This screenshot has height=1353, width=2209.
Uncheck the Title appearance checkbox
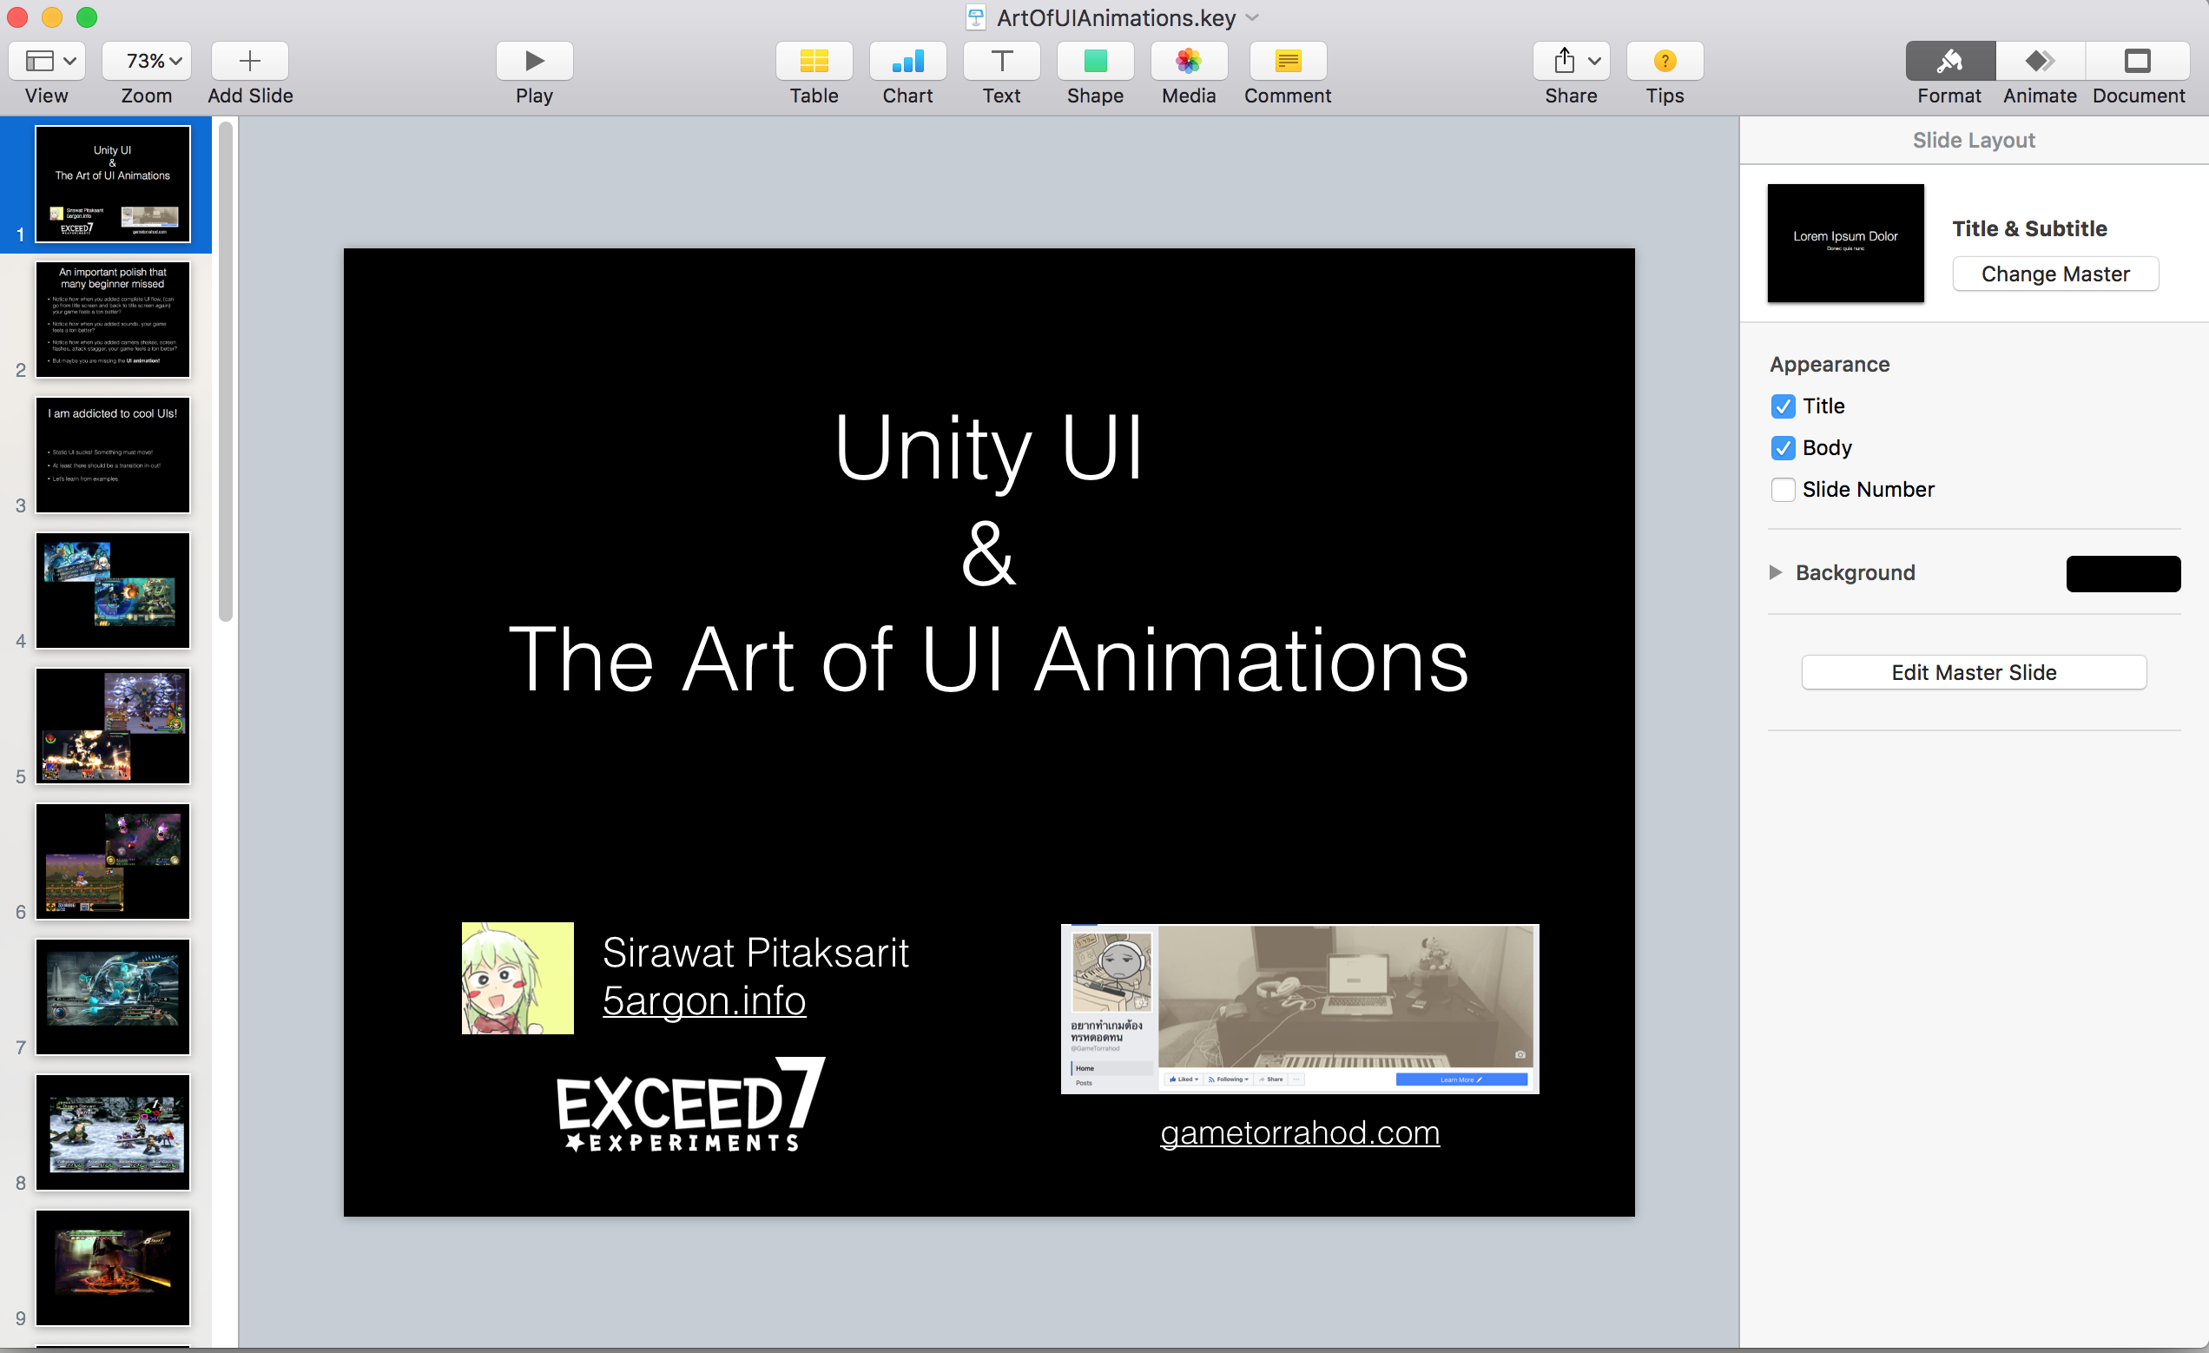[x=1783, y=406]
